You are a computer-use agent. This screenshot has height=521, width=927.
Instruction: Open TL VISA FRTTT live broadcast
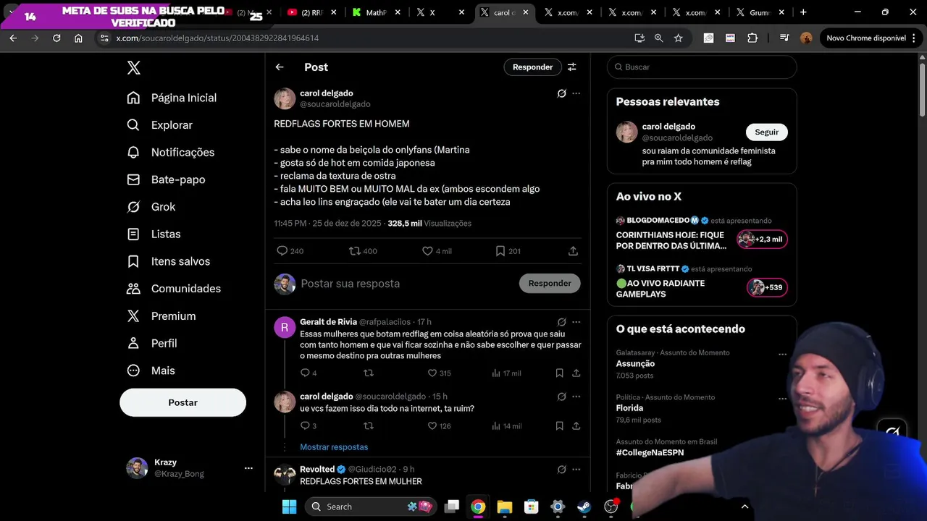pyautogui.click(x=702, y=282)
